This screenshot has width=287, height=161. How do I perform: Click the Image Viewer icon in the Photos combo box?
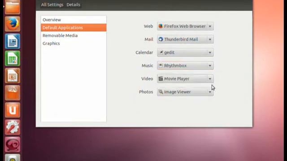161,92
